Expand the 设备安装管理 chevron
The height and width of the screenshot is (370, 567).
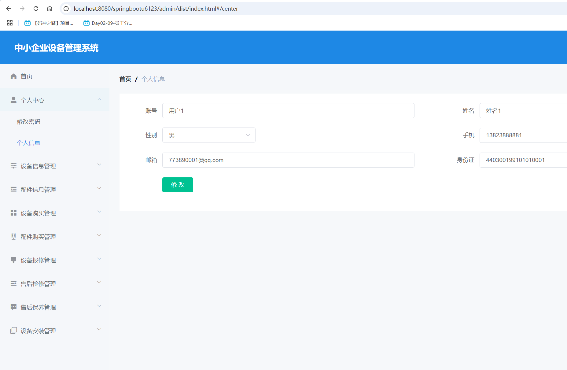click(99, 329)
